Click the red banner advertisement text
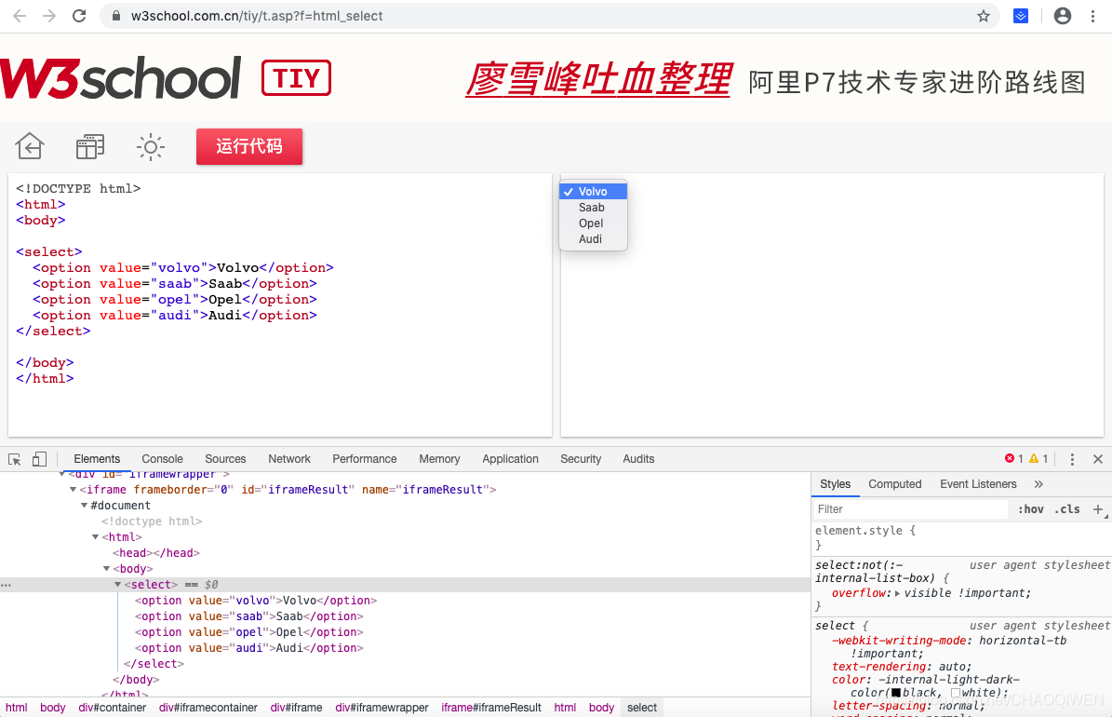 click(x=597, y=79)
